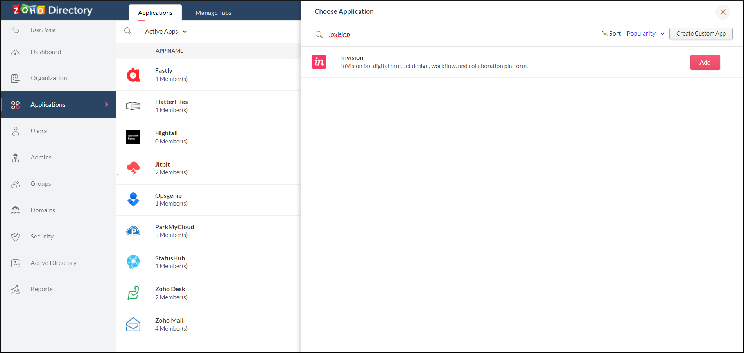Click the Security shield icon
Image resolution: width=744 pixels, height=353 pixels.
click(x=15, y=237)
